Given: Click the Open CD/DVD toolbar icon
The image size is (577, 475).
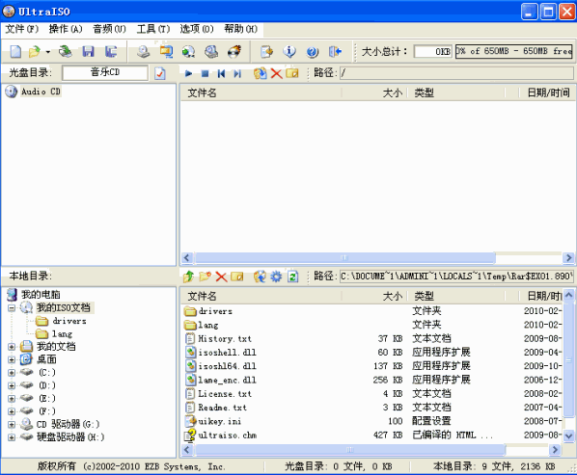Looking at the screenshot, I should tap(66, 51).
